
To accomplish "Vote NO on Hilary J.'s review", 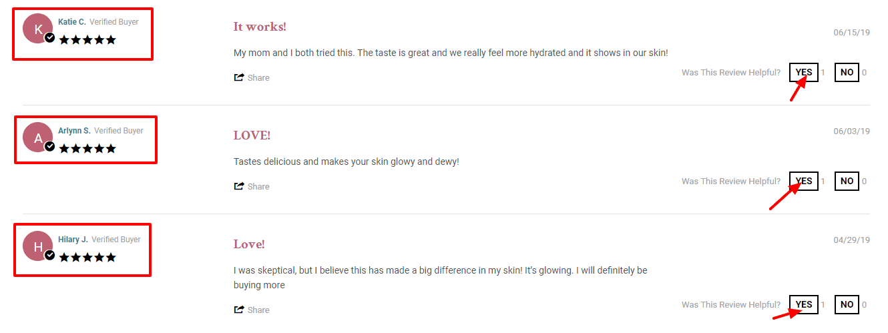I will (847, 304).
